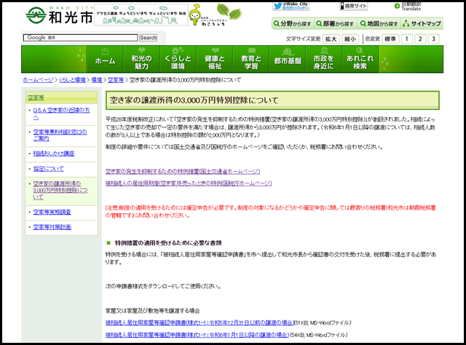The width and height of the screenshot is (466, 345).
Task: Shrink text size with 縮小 button
Action: [350, 39]
